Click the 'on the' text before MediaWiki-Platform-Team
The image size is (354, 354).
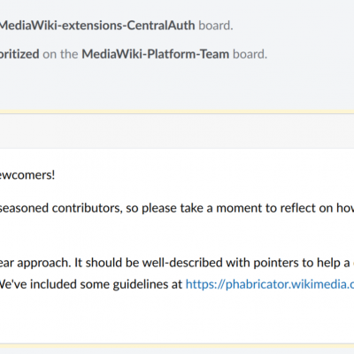pyautogui.click(x=60, y=54)
